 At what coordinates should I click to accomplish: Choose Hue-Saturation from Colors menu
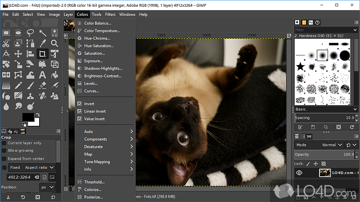point(105,46)
